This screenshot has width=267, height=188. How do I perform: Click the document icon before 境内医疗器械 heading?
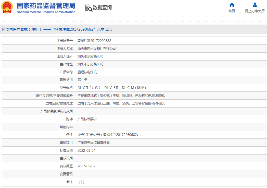[x=4, y=29]
